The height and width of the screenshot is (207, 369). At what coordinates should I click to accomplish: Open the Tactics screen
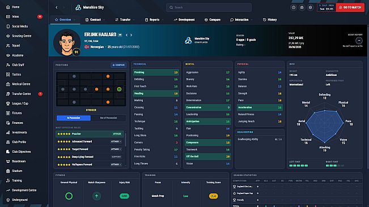(x=16, y=75)
